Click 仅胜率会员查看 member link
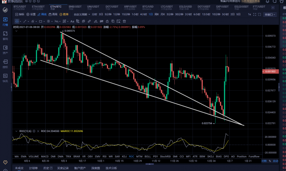Image resolution: width=286 pixels, height=171 pixels. coord(250,1)
